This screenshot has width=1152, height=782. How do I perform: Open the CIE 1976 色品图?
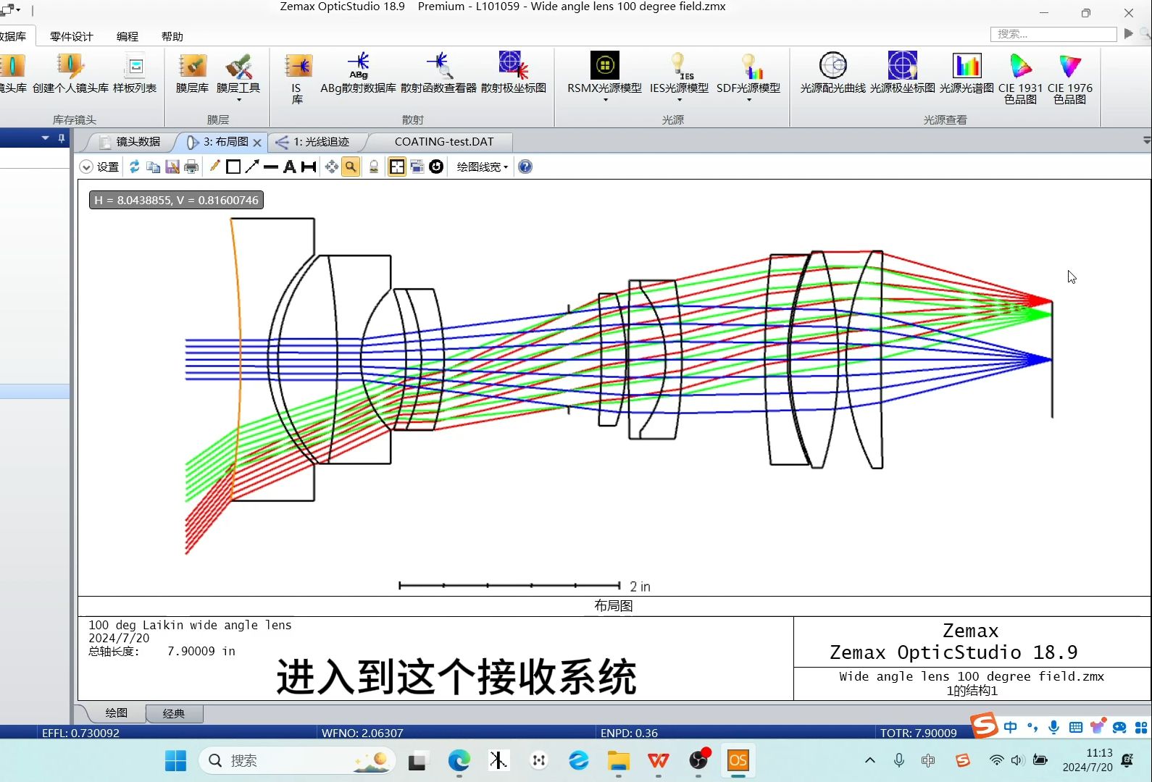tap(1069, 78)
